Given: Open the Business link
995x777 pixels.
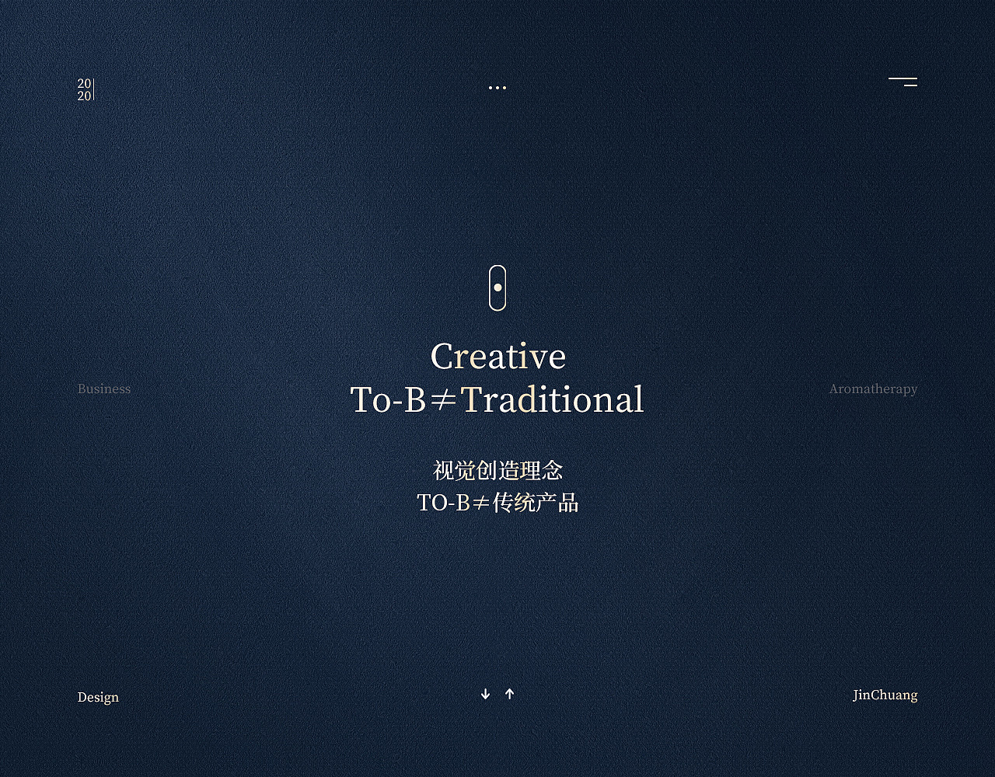Looking at the screenshot, I should coord(104,388).
